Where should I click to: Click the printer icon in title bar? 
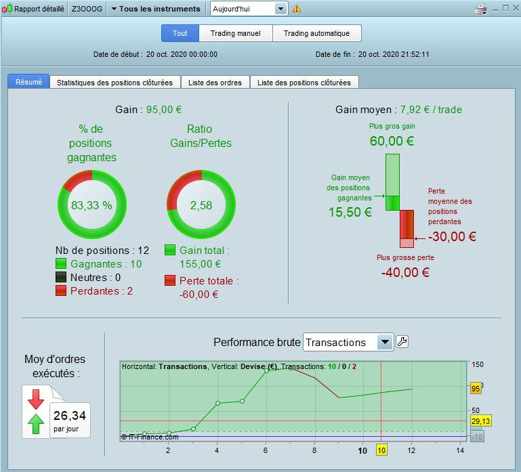pyautogui.click(x=480, y=9)
